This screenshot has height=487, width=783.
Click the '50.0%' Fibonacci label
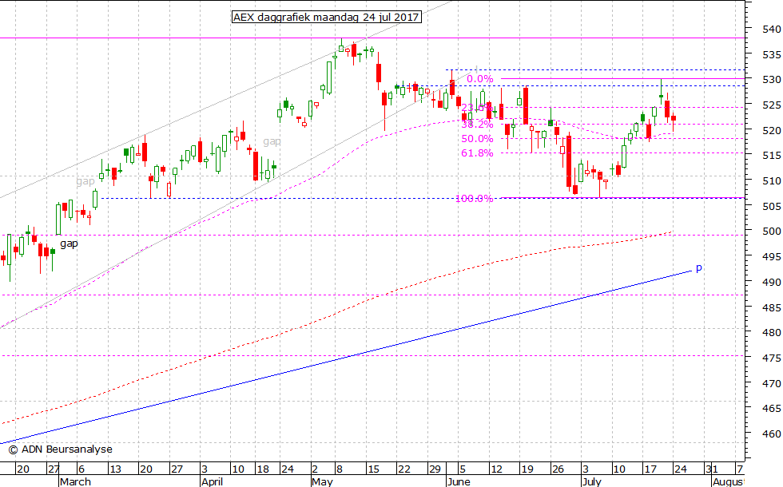pyautogui.click(x=477, y=138)
